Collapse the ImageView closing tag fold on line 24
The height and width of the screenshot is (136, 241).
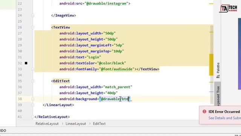click(x=33, y=15)
